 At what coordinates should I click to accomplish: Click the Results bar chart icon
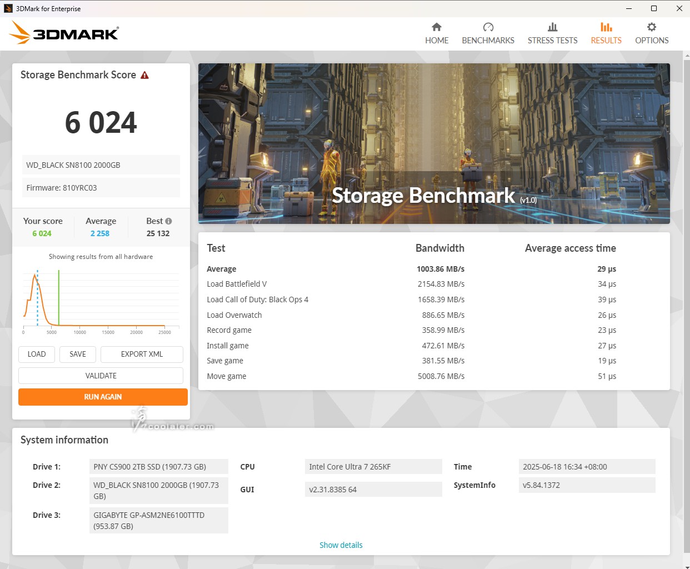click(606, 27)
